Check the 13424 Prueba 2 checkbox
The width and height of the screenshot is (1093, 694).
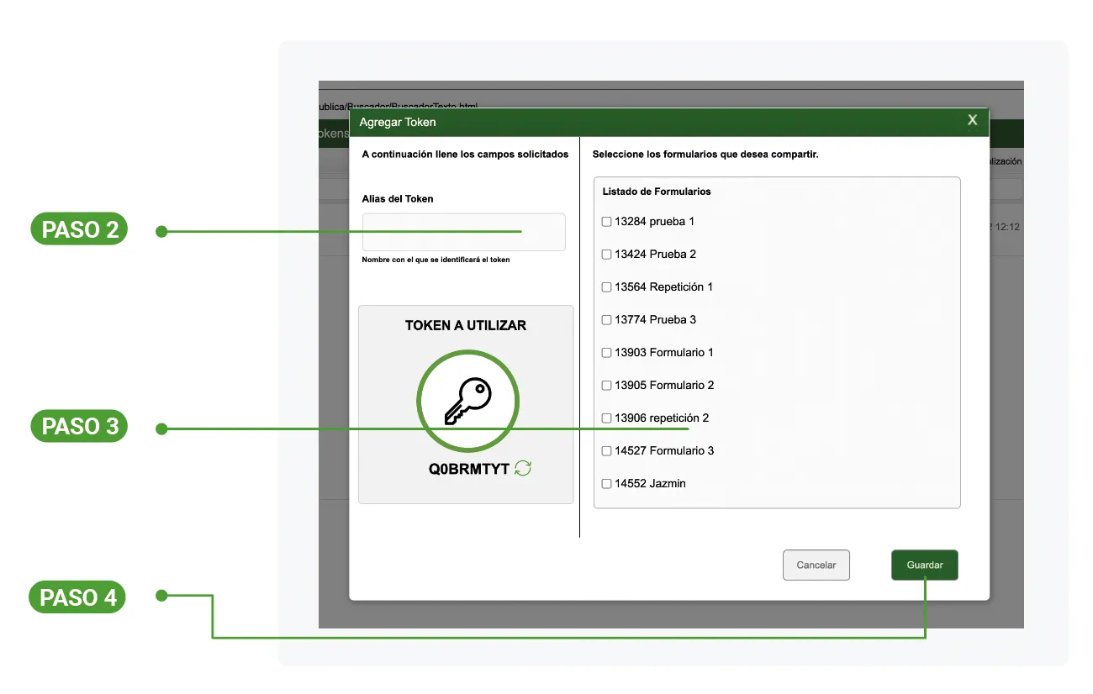(607, 255)
